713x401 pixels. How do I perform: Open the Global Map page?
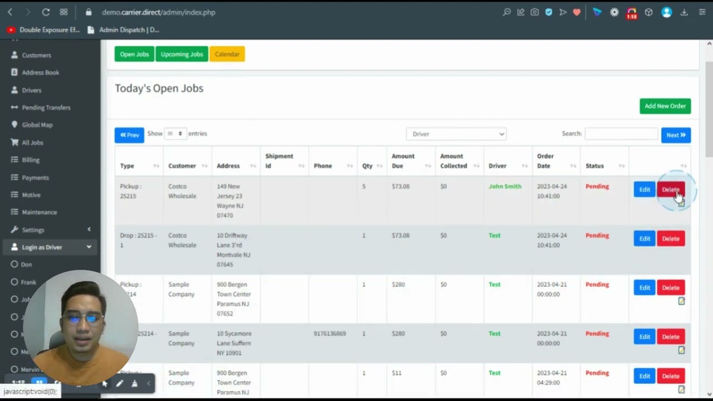tap(37, 125)
